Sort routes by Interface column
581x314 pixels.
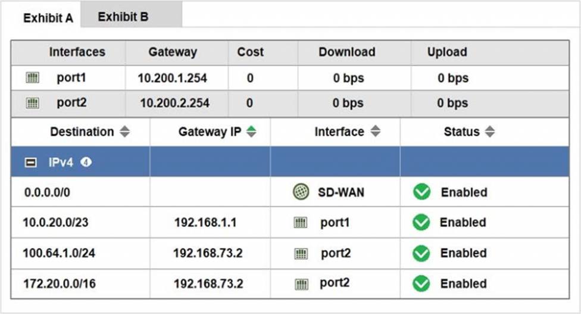375,132
